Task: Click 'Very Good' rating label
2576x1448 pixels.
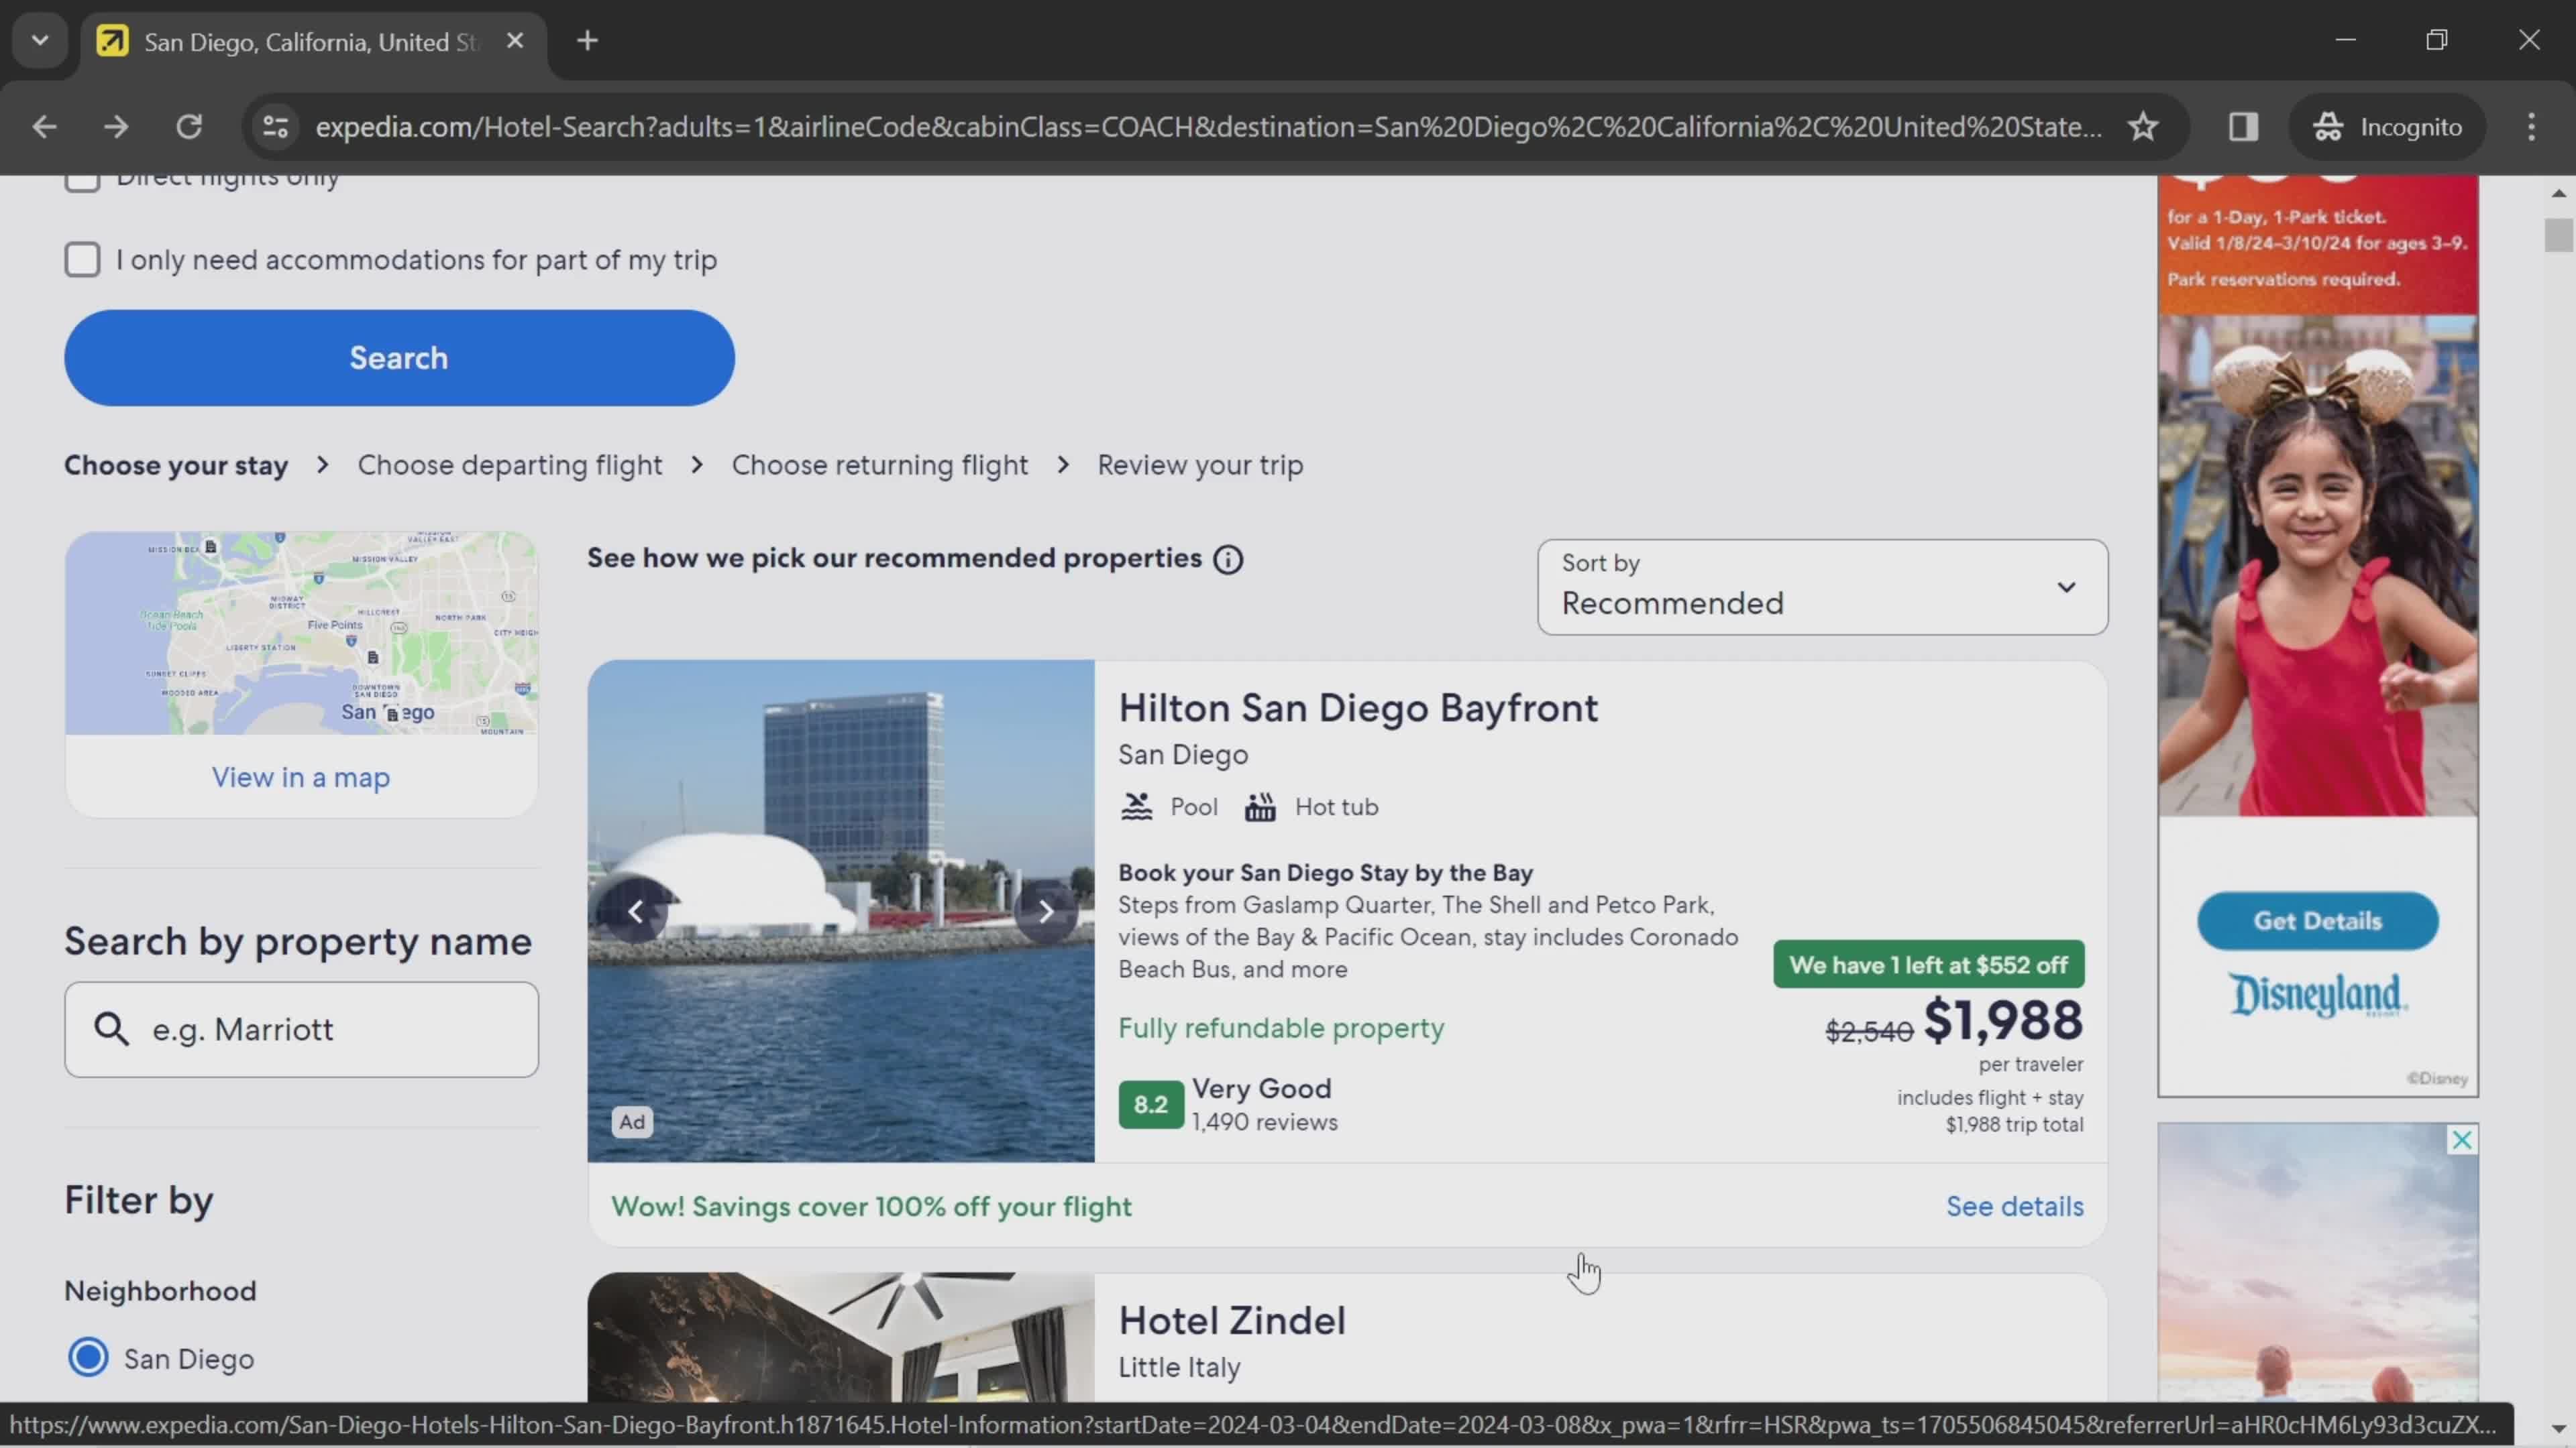Action: point(1261,1088)
